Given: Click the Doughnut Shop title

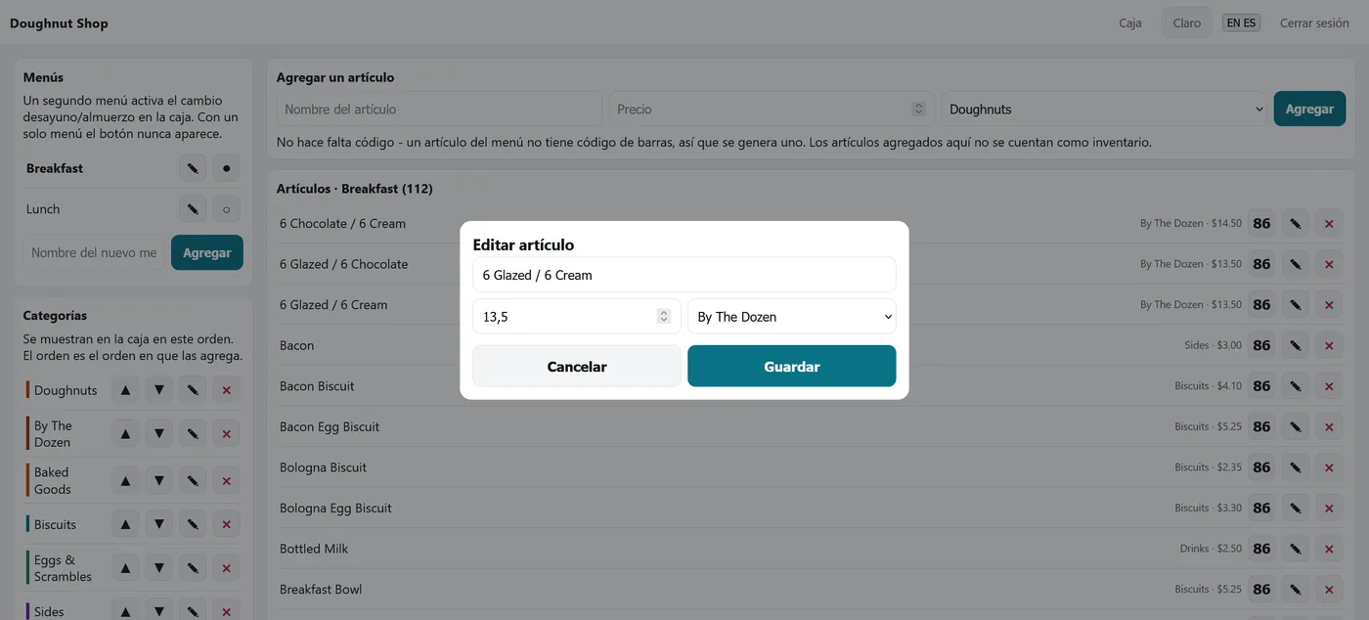Looking at the screenshot, I should click(59, 22).
